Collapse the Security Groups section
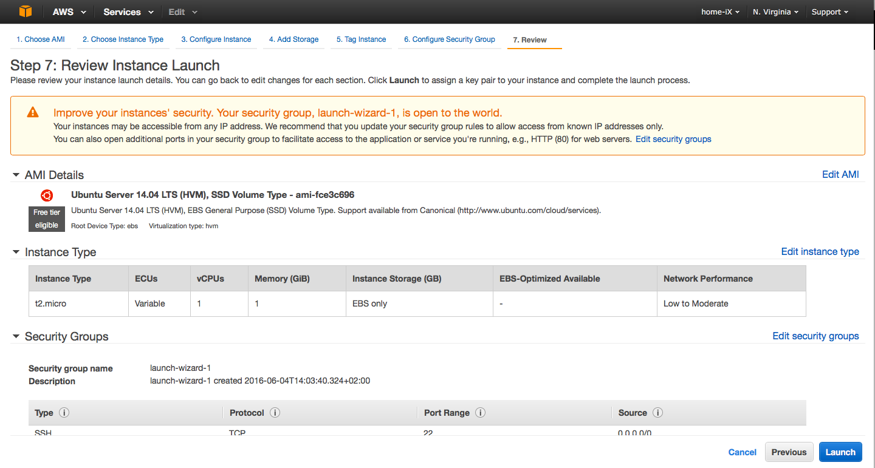Image resolution: width=875 pixels, height=468 pixels. tap(16, 336)
